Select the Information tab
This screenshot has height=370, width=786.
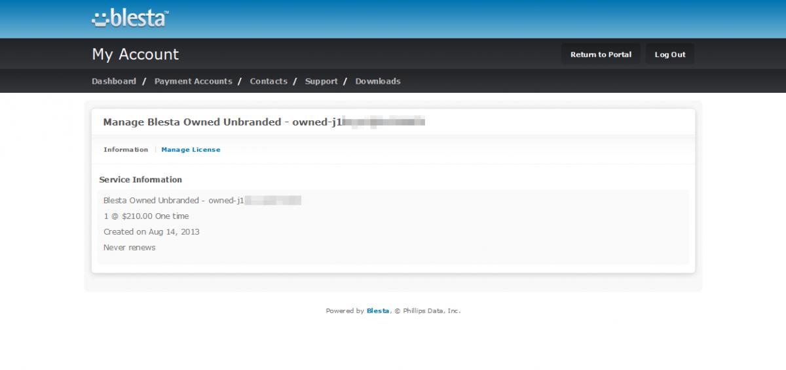pyautogui.click(x=126, y=150)
